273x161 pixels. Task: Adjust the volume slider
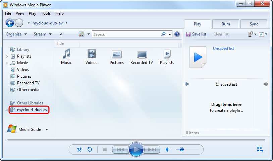point(182,149)
